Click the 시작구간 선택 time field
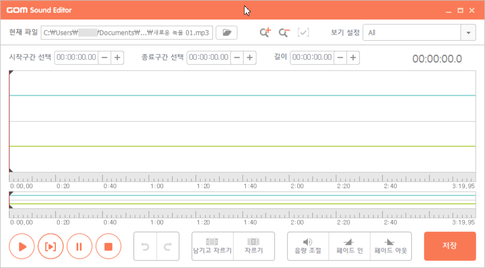 [76, 58]
